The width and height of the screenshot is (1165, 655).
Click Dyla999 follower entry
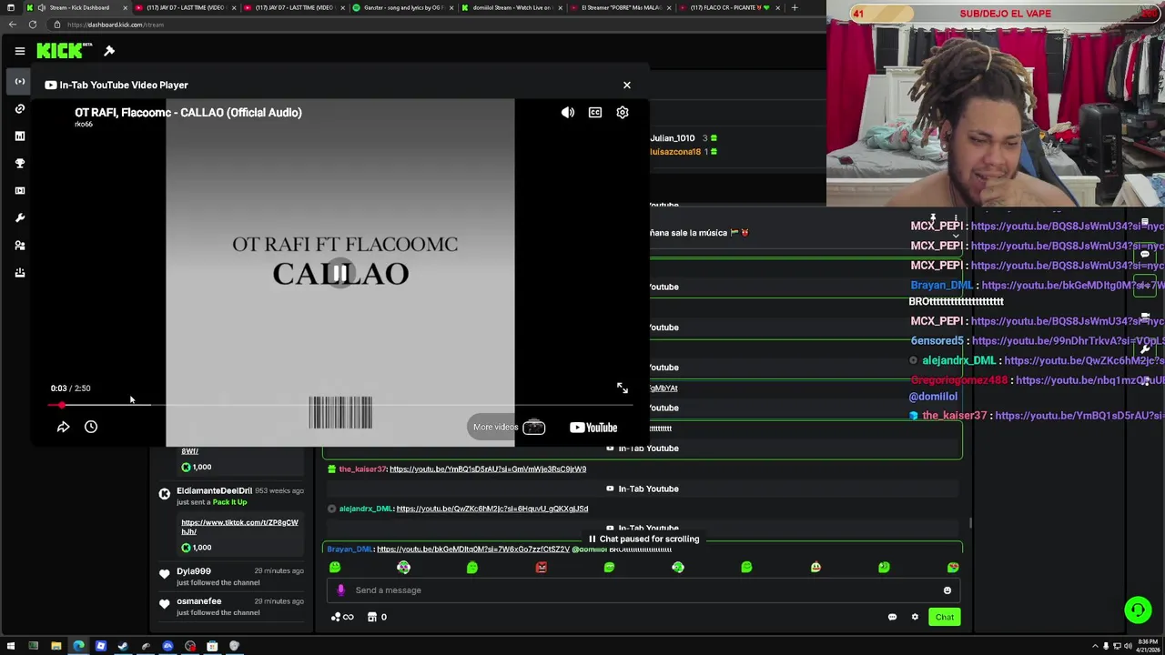230,576
